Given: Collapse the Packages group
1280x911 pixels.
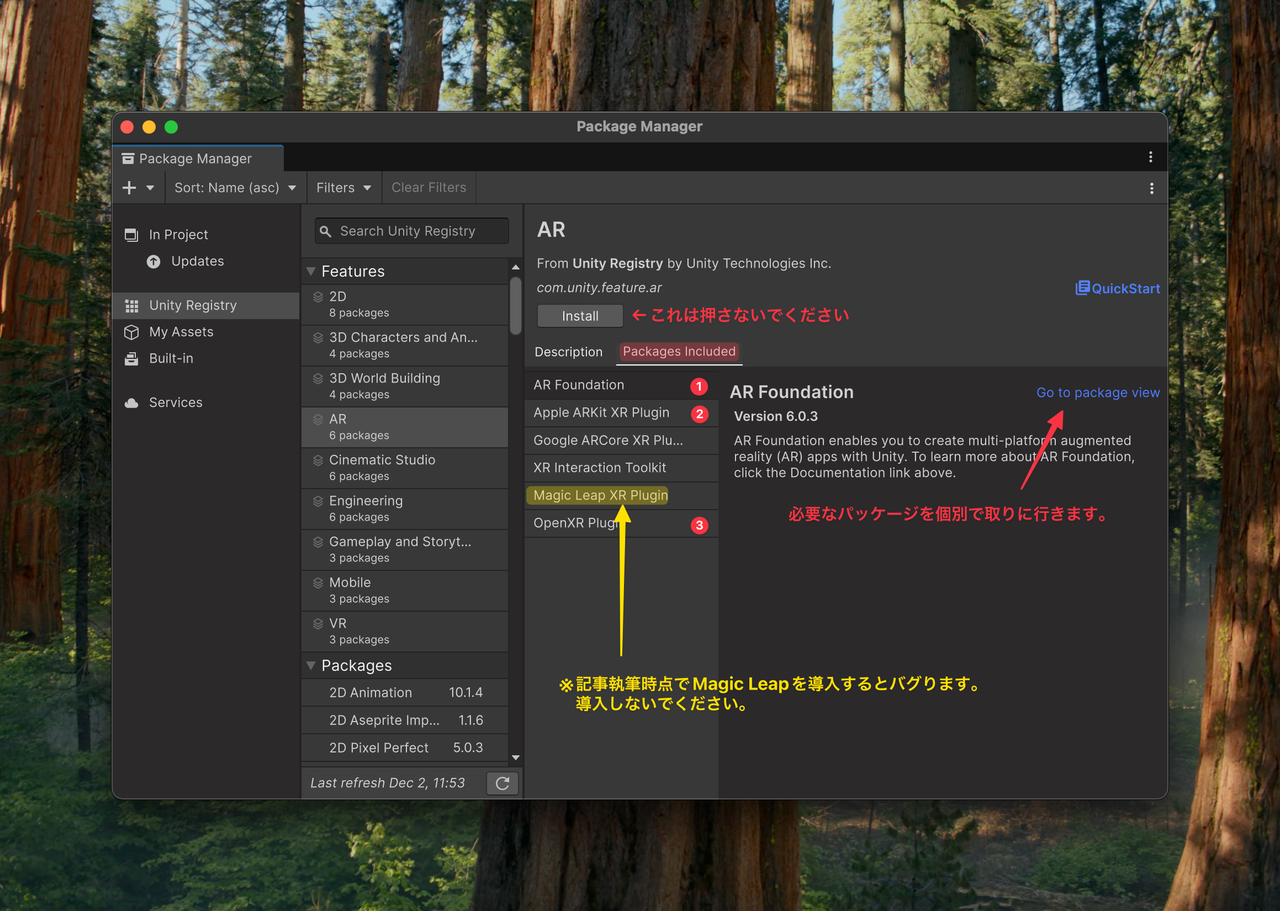Looking at the screenshot, I should coord(311,665).
